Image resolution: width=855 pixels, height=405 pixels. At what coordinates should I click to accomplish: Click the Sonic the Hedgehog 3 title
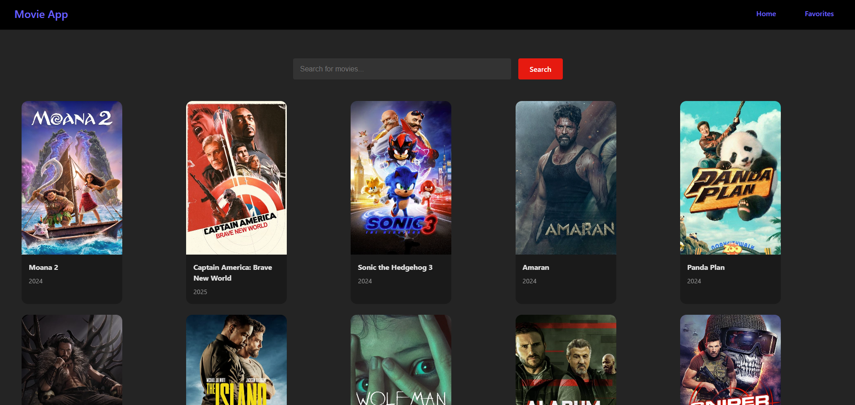pos(395,268)
